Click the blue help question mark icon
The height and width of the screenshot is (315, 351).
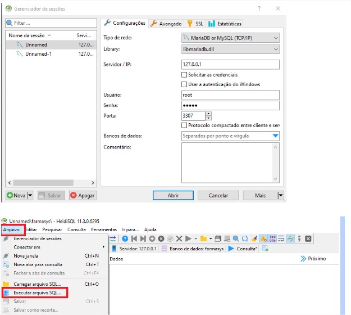125,238
